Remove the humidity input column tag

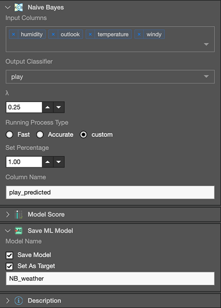coord(14,35)
